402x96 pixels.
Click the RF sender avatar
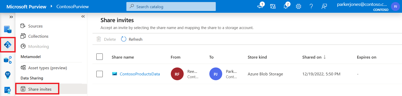[x=177, y=74]
